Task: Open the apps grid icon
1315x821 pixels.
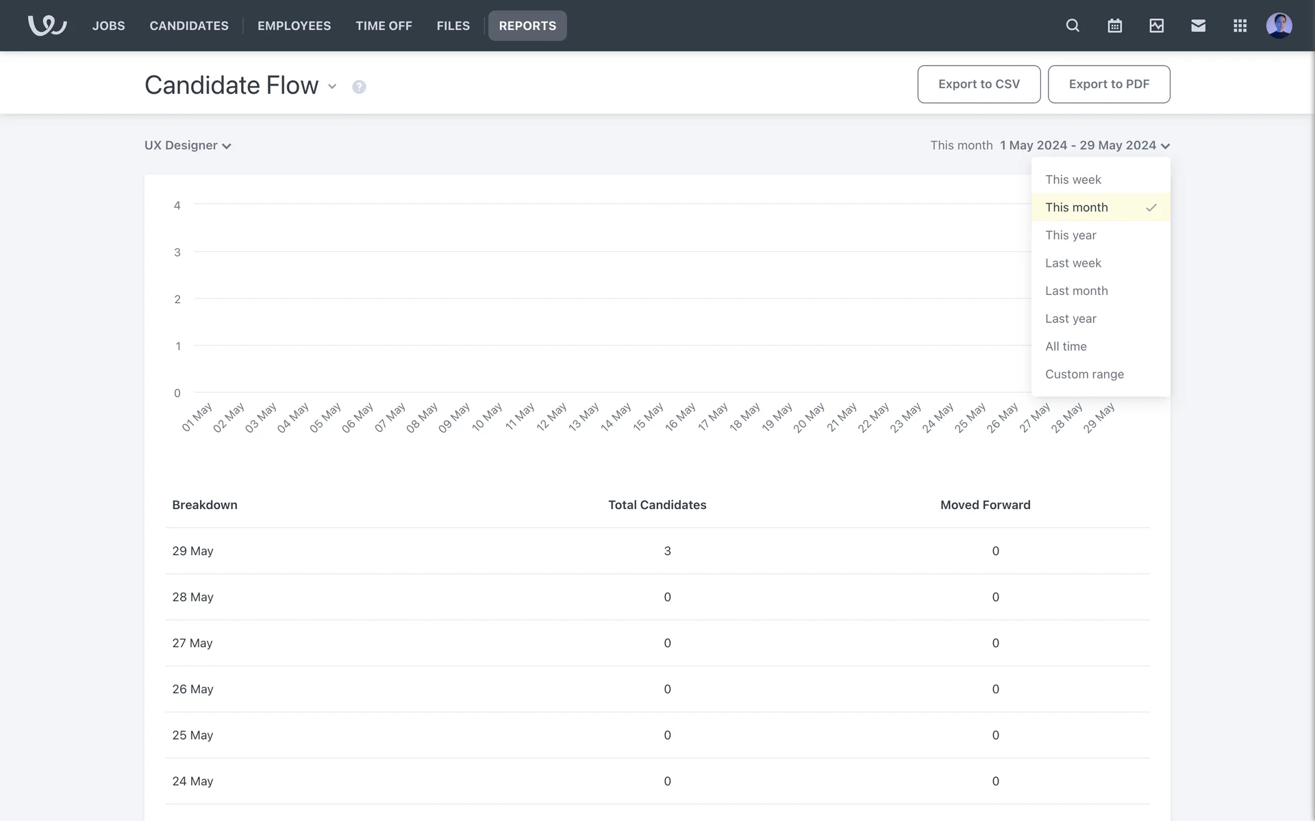Action: click(1240, 25)
